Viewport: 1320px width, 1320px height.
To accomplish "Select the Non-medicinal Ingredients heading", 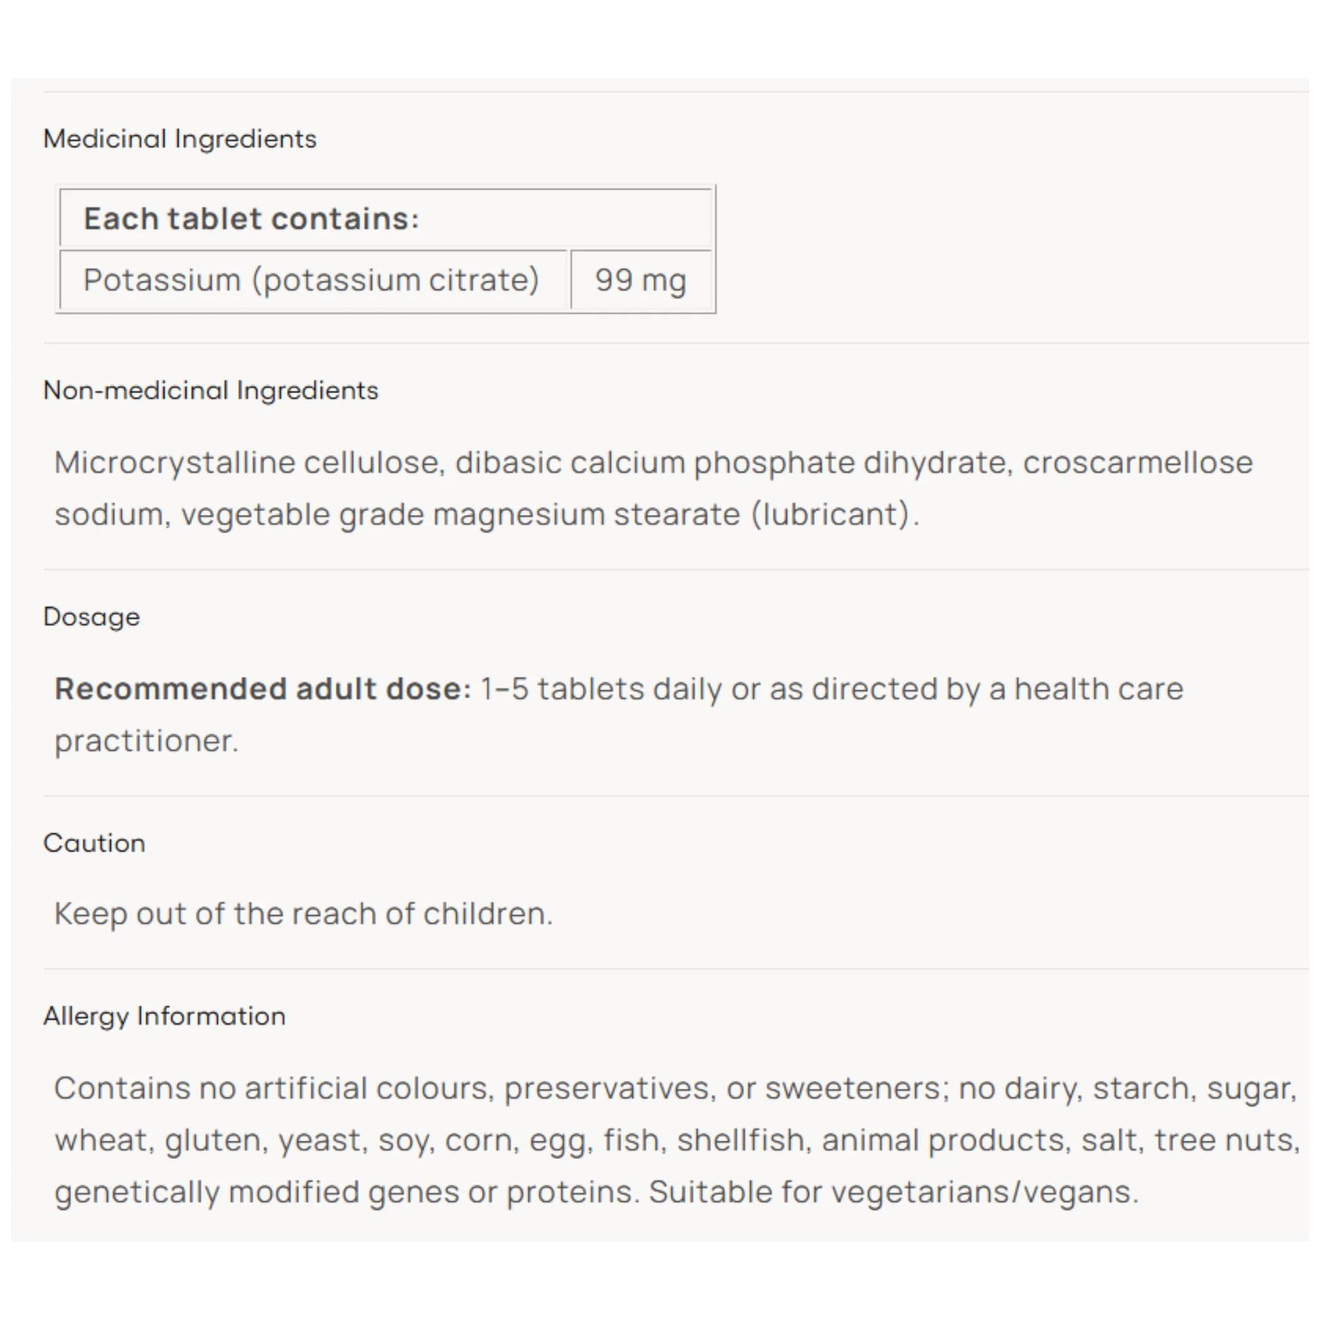I will (210, 390).
